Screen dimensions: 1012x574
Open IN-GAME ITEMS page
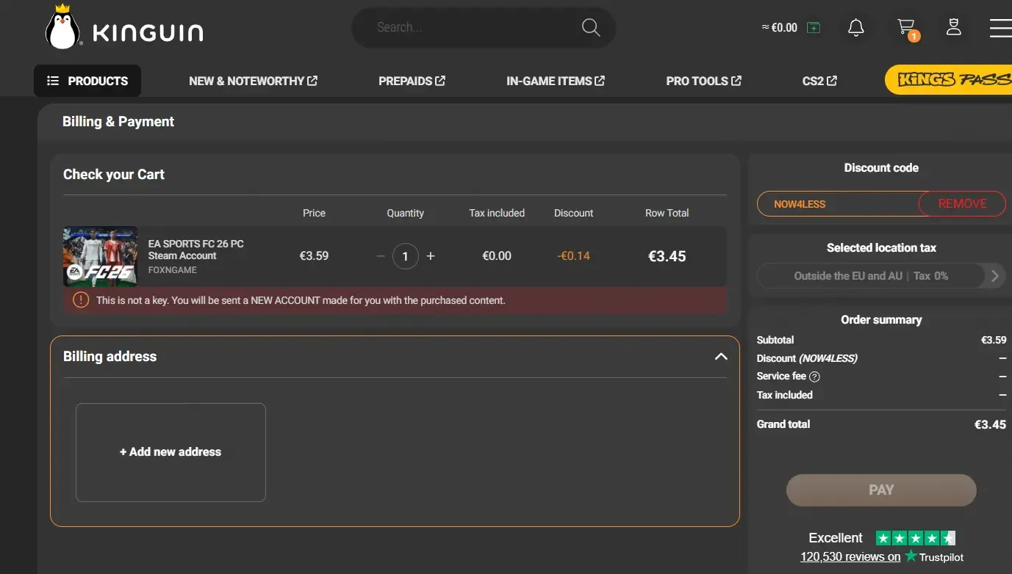point(556,81)
